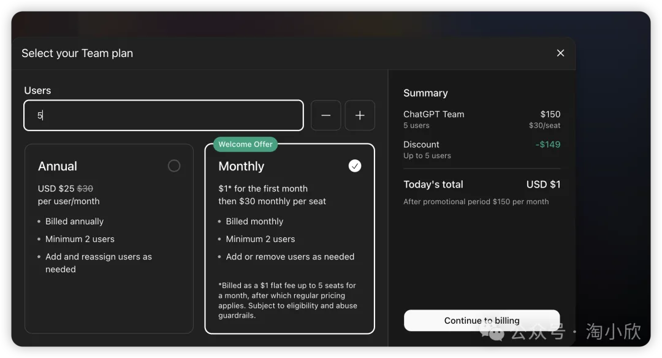Click the Users number input field
This screenshot has width=662, height=358.
[164, 115]
